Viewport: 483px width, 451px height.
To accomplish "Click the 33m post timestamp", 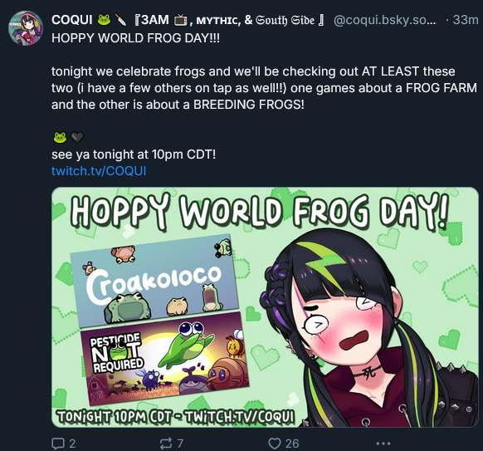I will [x=466, y=20].
